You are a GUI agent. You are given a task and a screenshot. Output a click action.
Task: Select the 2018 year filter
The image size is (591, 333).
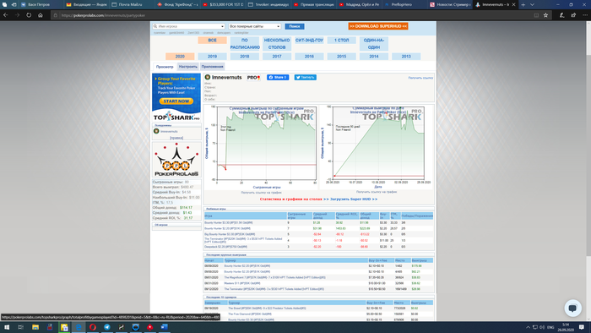(245, 56)
